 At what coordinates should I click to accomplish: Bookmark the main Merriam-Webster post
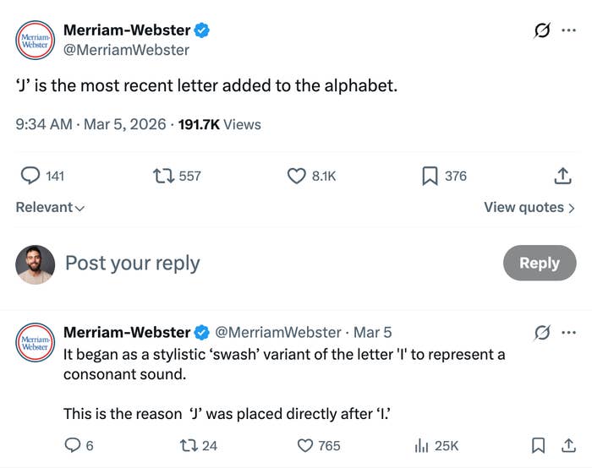click(430, 176)
